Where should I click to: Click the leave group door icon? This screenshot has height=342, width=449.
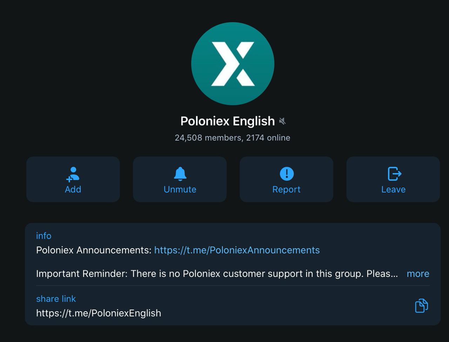click(x=394, y=174)
